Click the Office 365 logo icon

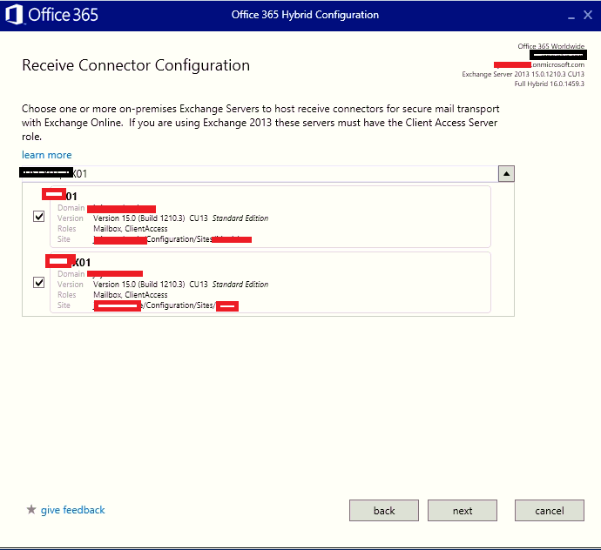14,15
